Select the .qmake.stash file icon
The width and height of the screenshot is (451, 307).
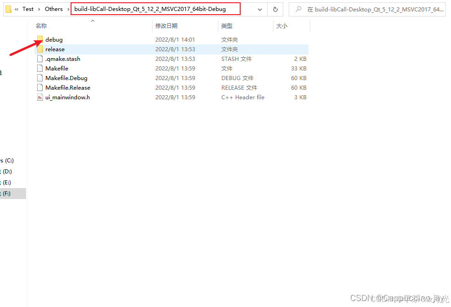pyautogui.click(x=40, y=59)
